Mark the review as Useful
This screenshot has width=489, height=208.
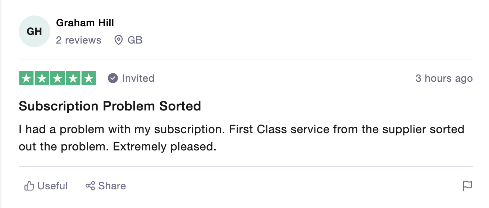46,186
